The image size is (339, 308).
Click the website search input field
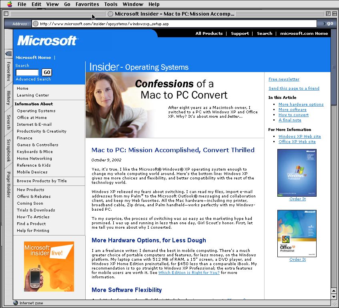tap(27, 72)
